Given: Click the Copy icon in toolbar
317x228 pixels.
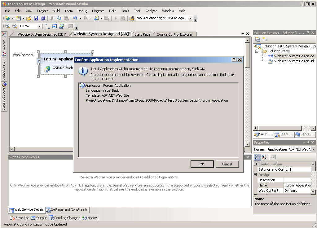Looking at the screenshot, I should tap(59, 18).
